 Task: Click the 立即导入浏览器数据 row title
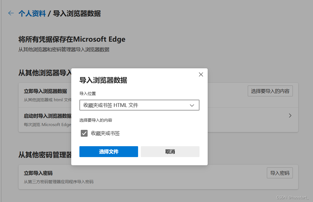[45, 91]
